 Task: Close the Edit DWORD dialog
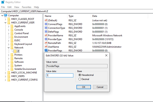pos(106,55)
